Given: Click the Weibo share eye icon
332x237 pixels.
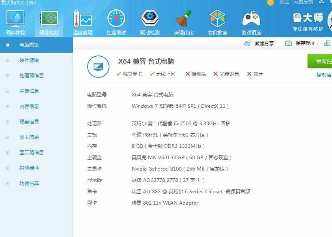Looking at the screenshot, I should tap(247, 44).
